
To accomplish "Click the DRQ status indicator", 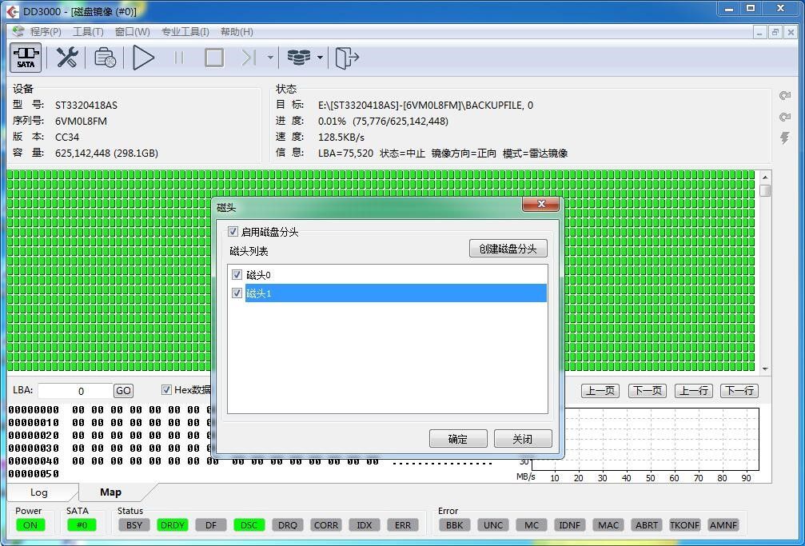I will point(288,525).
